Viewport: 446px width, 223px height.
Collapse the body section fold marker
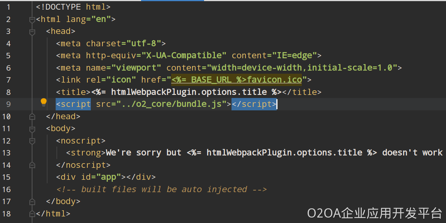[32, 129]
